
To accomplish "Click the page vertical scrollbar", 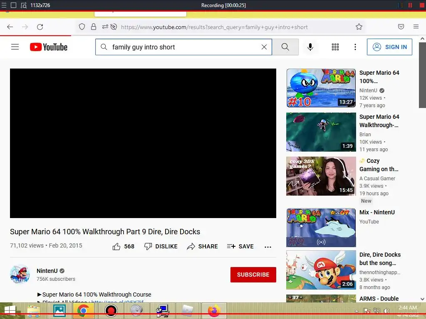I will pos(422,76).
